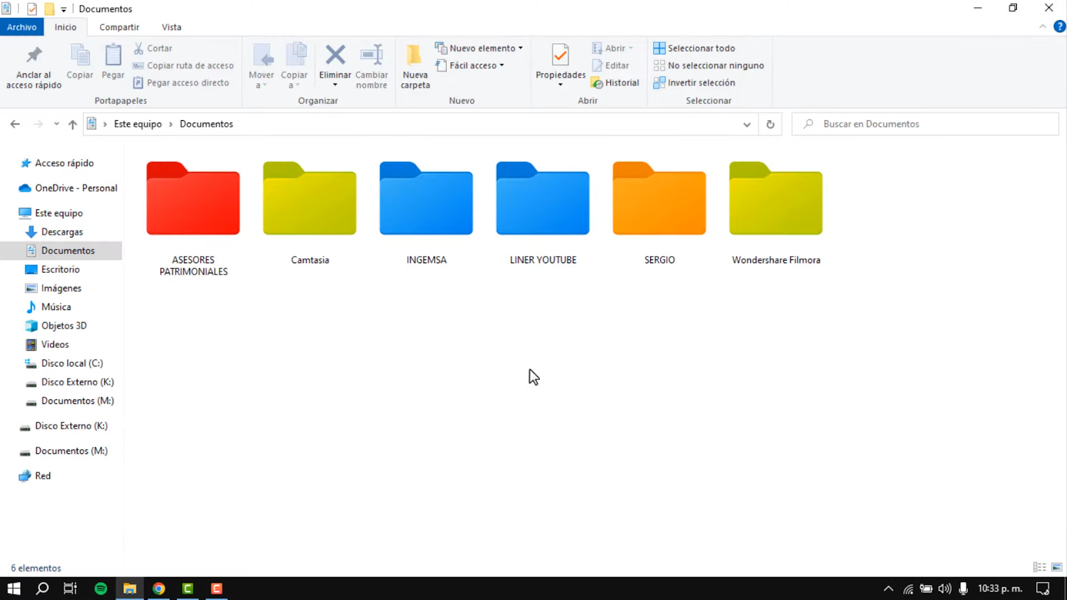This screenshot has height=600, width=1067.
Task: Switch to the Vista tab
Action: (171, 27)
